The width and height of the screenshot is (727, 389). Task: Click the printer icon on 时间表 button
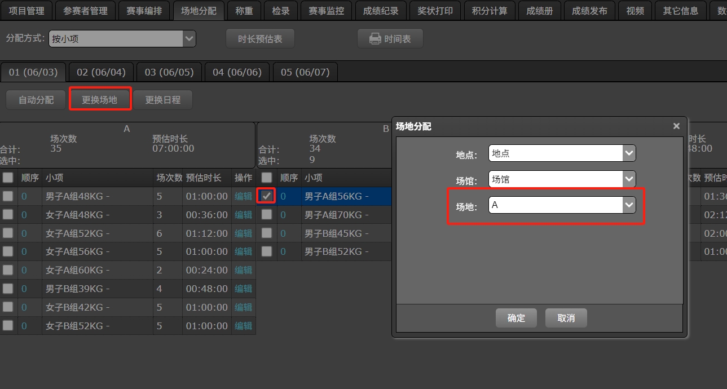click(x=374, y=38)
